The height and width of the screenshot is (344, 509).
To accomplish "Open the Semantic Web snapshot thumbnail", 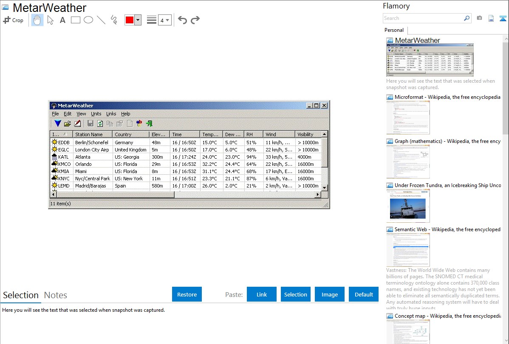I will coord(408,250).
